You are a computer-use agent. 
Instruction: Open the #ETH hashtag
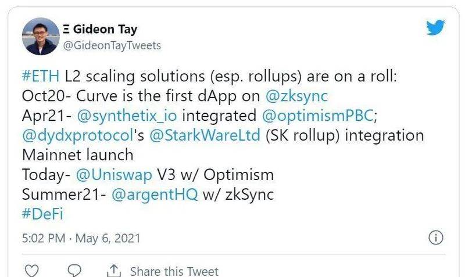click(41, 76)
